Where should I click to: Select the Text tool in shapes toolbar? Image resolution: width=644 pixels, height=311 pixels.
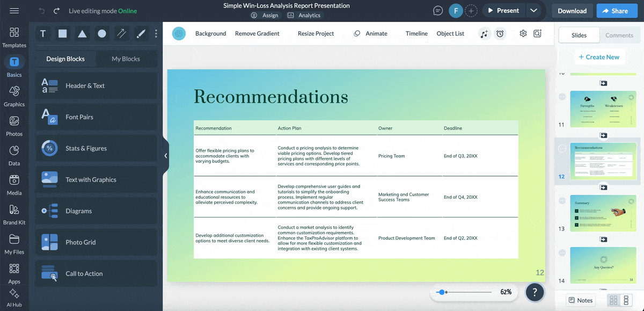pyautogui.click(x=43, y=34)
